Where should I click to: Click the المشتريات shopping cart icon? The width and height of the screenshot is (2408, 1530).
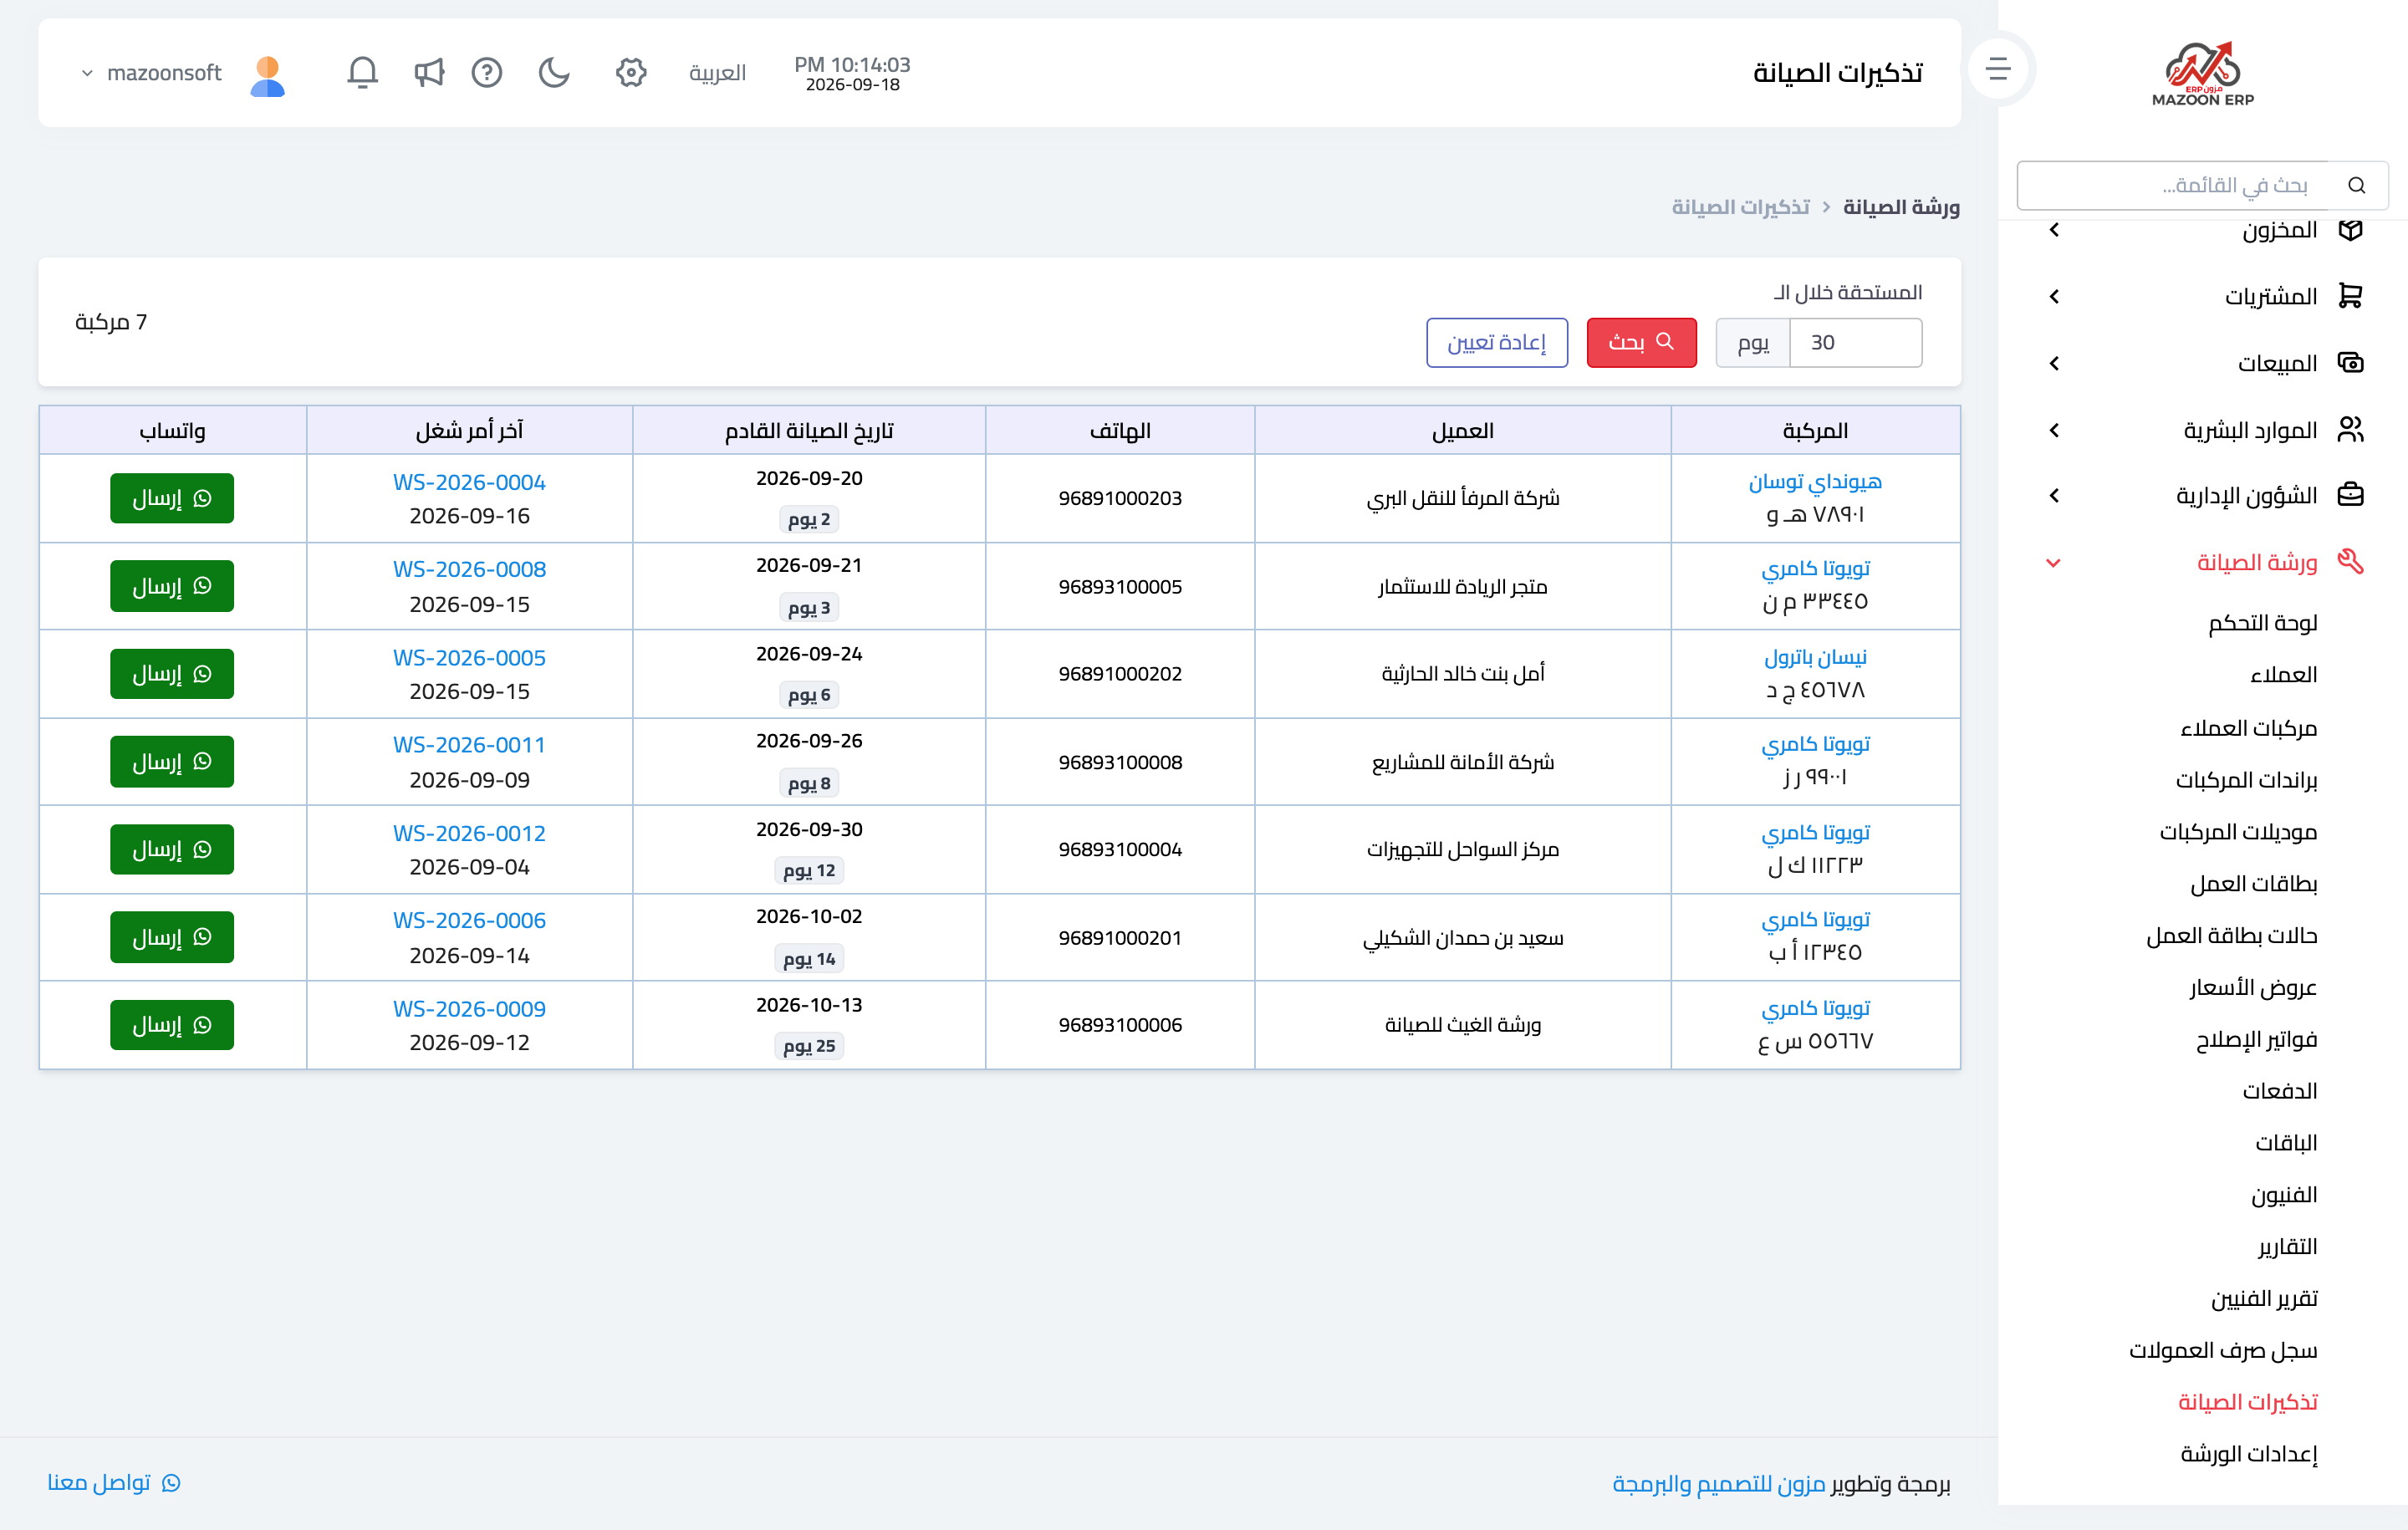pos(2350,296)
